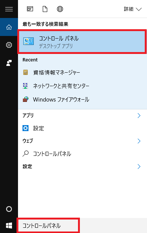
Task: Click the Control Panel app icon
Action: click(x=28, y=41)
